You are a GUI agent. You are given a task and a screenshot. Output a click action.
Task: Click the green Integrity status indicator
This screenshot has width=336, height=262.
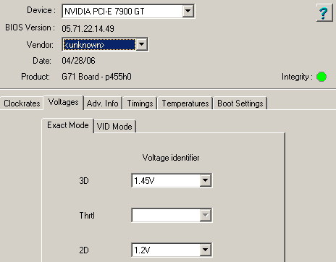point(322,77)
